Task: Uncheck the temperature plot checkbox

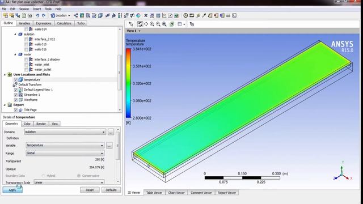Action: click(15, 79)
